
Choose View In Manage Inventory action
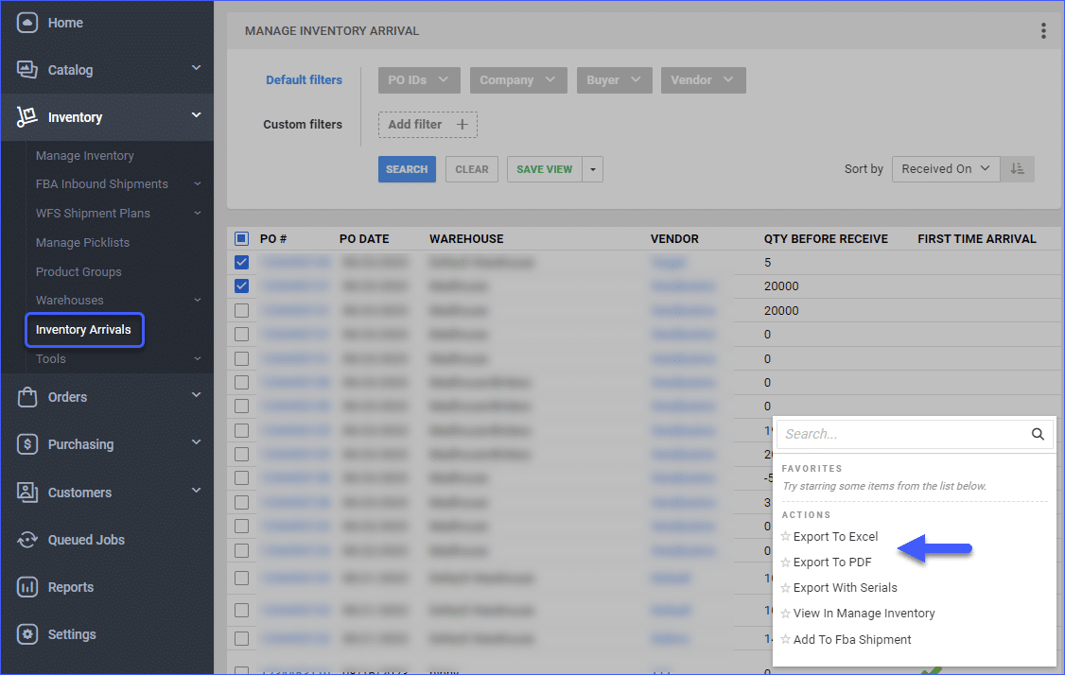[x=864, y=613]
